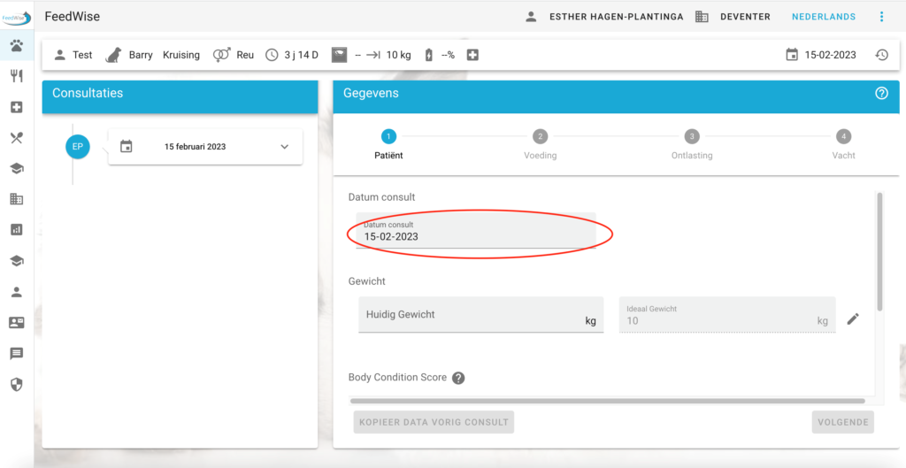The width and height of the screenshot is (906, 468).
Task: Open the Gegevens help question mark
Action: coord(882,93)
